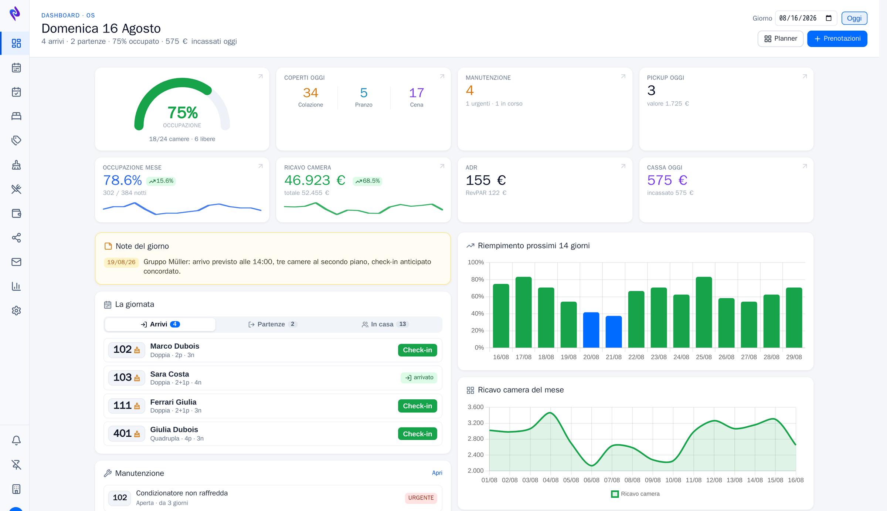Click the 17/08 occupancy bar
The image size is (887, 511).
[x=523, y=312]
